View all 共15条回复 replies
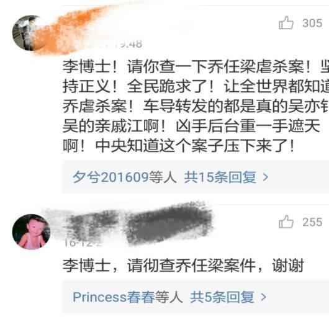 point(220,177)
